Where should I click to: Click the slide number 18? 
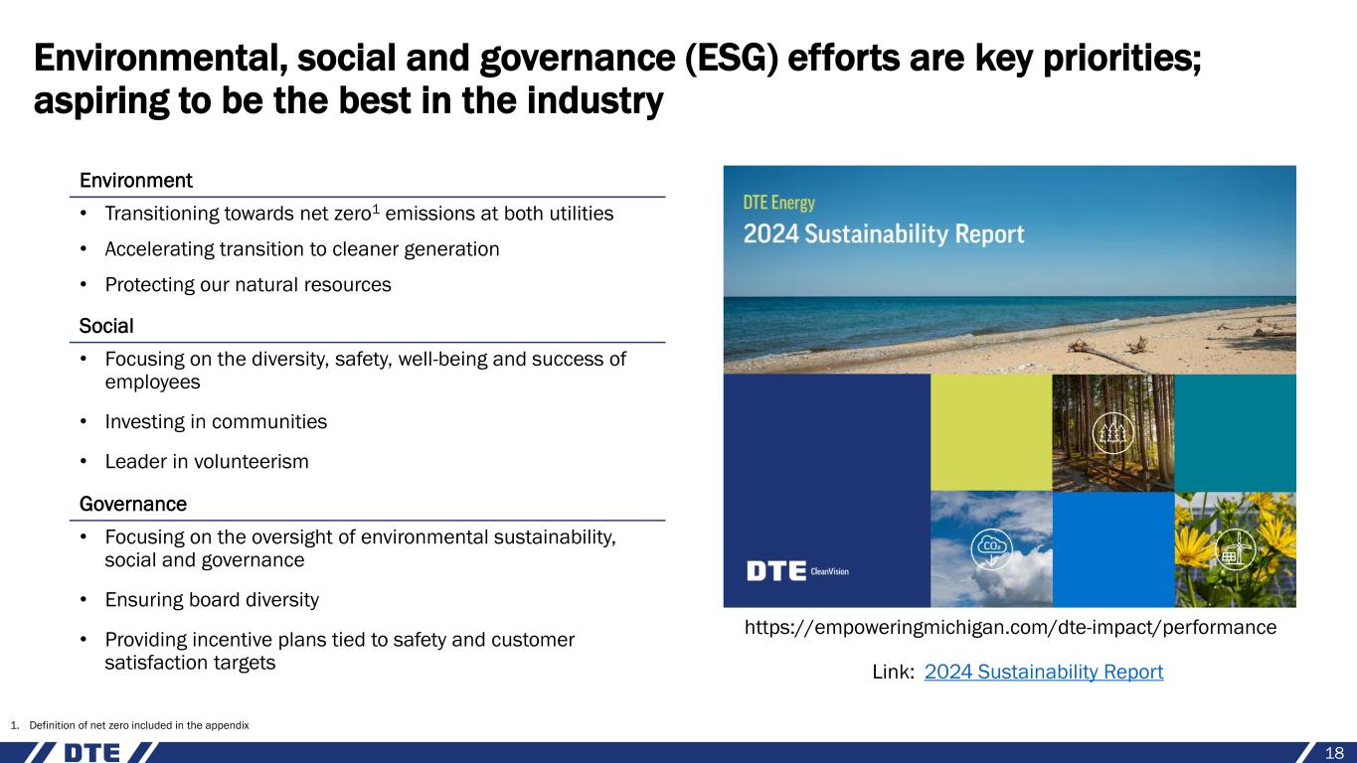pyautogui.click(x=1333, y=753)
